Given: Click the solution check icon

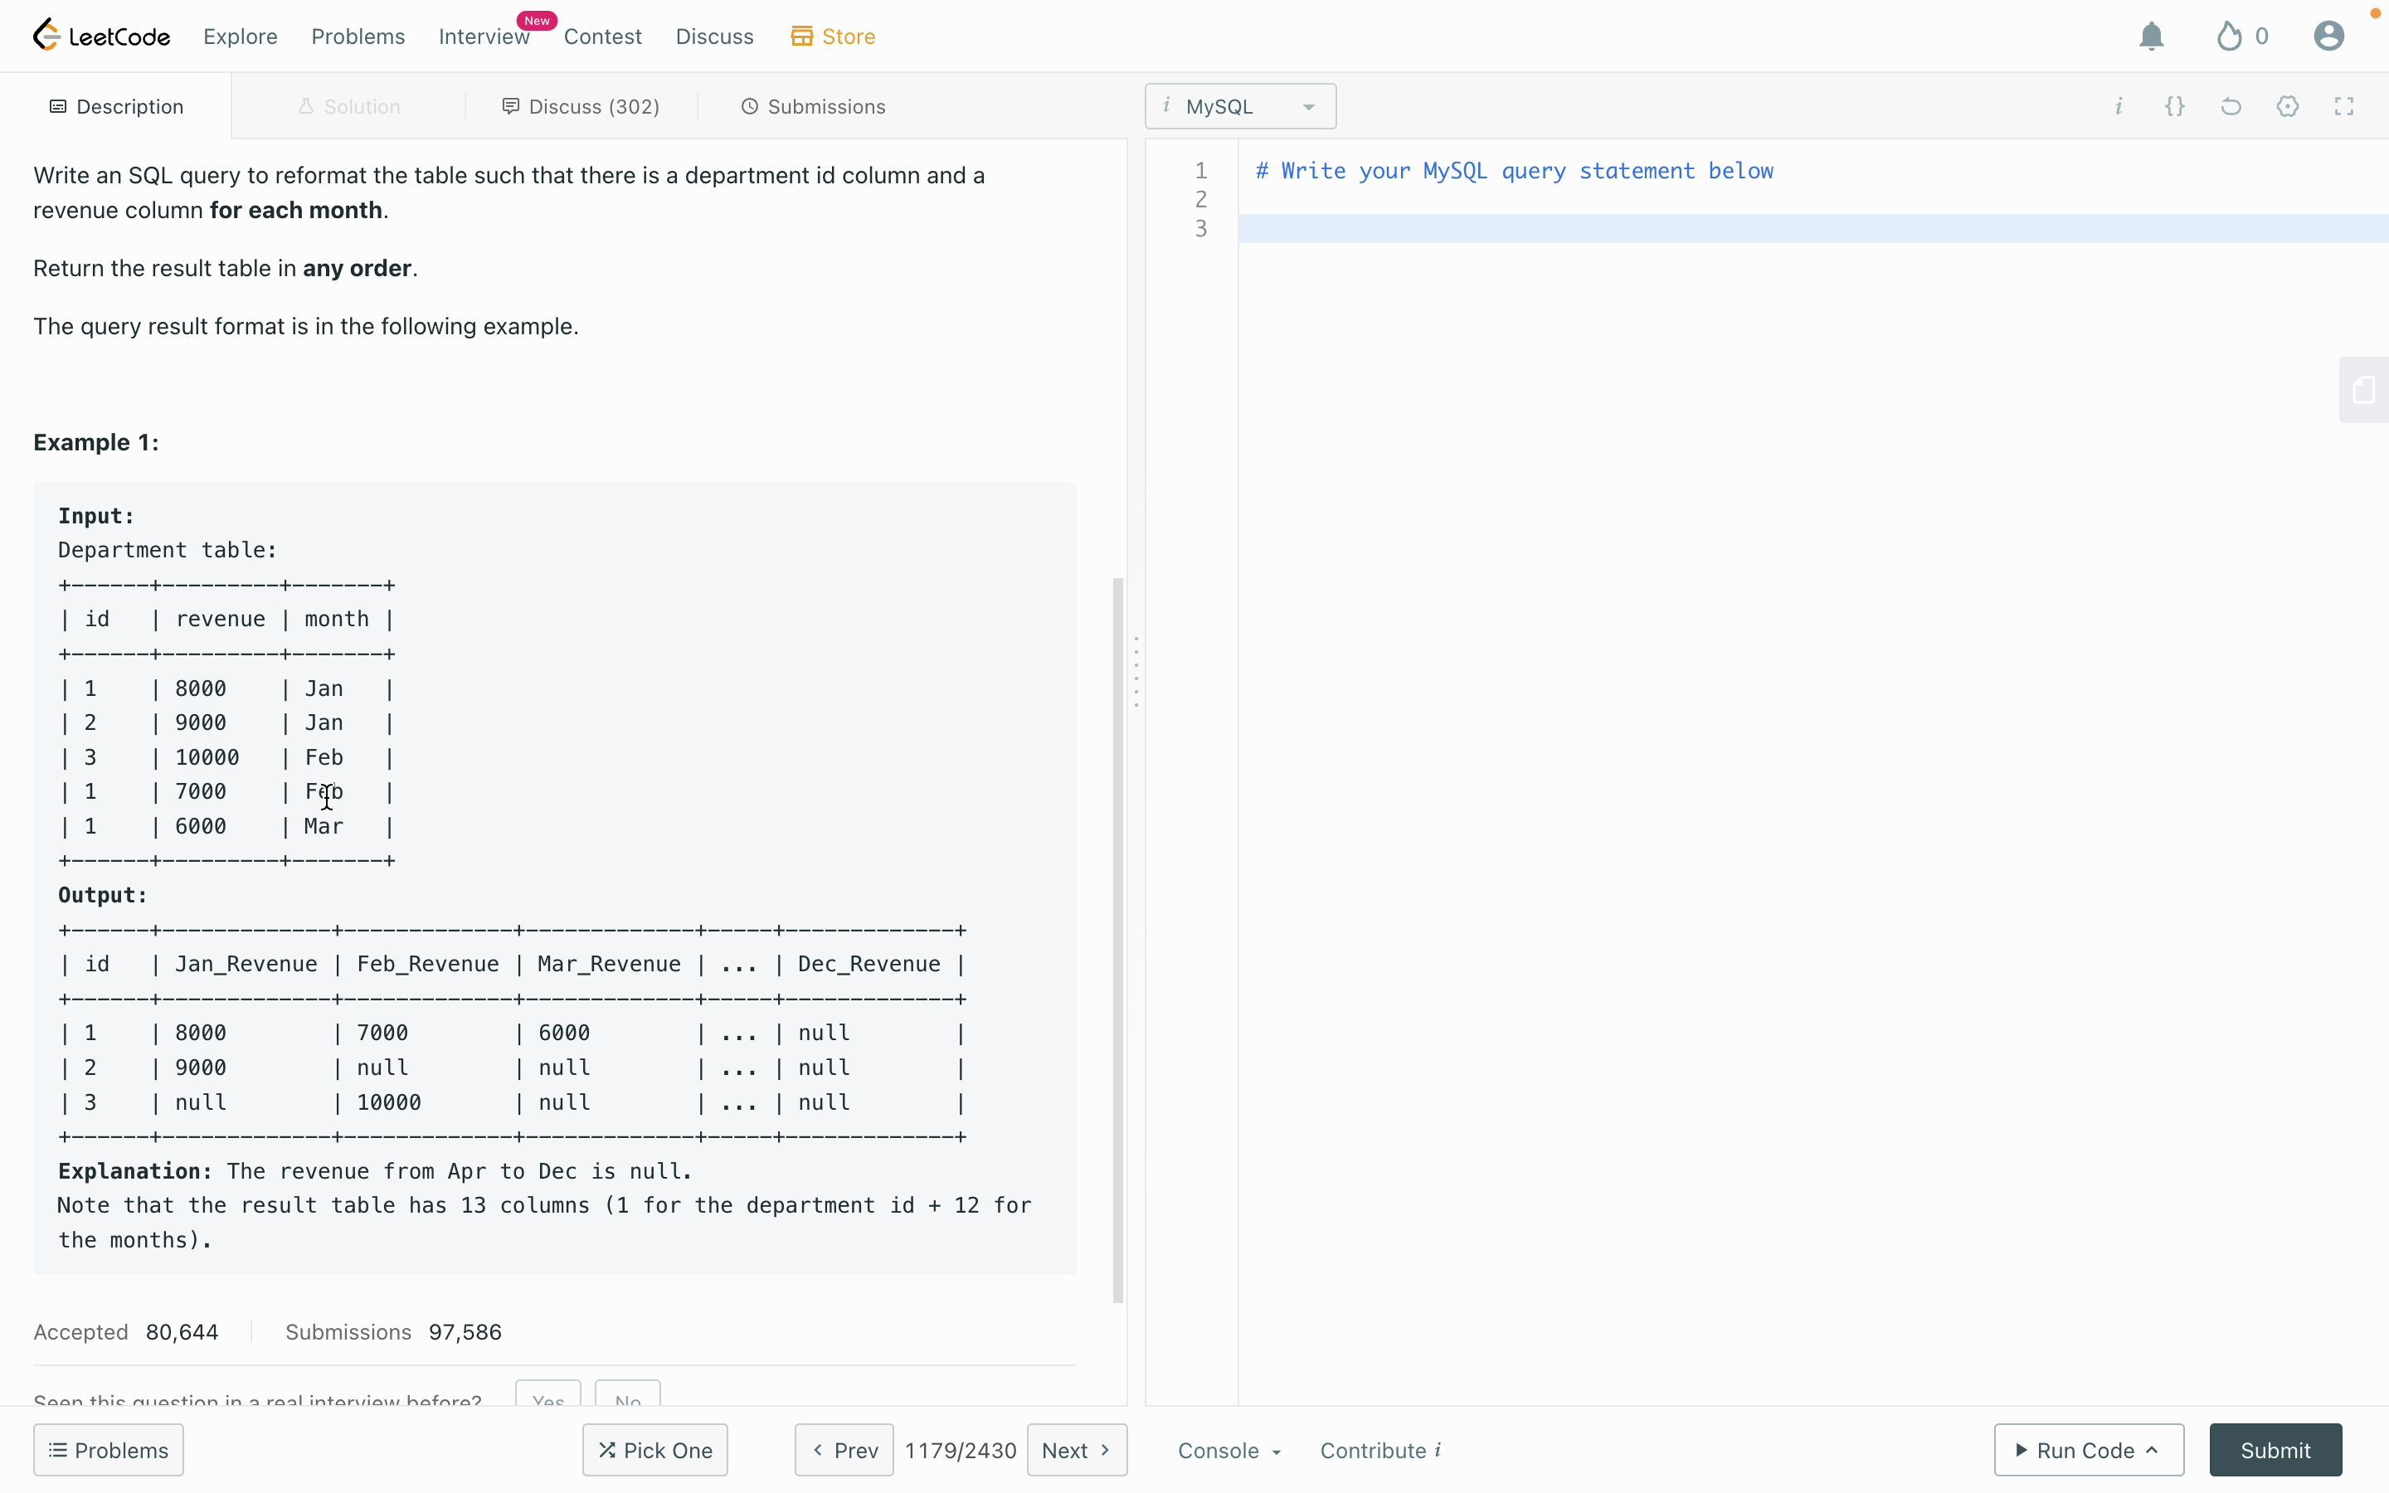Looking at the screenshot, I should (x=304, y=105).
